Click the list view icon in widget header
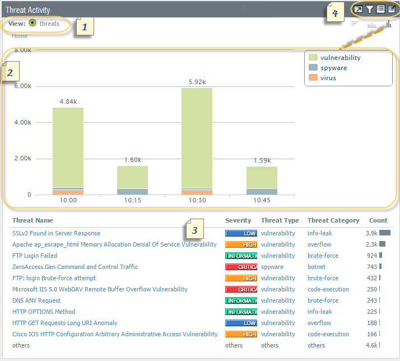The height and width of the screenshot is (361, 400). click(380, 9)
